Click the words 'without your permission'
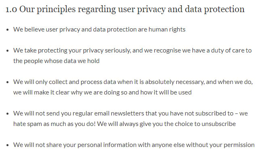Viewport: 260px width, 151px height. pyautogui.click(x=220, y=145)
